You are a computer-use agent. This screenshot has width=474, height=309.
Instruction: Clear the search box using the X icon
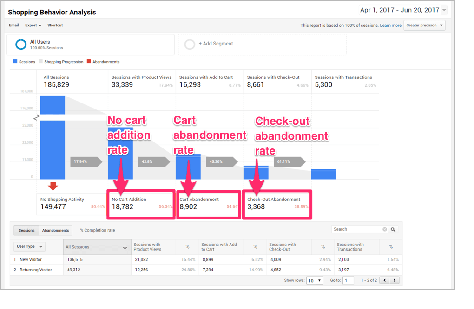pyautogui.click(x=384, y=229)
